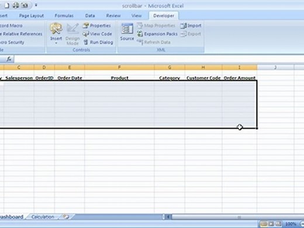Image resolution: width=304 pixels, height=228 pixels.
Task: Switch to the View tab
Action: pos(136,16)
